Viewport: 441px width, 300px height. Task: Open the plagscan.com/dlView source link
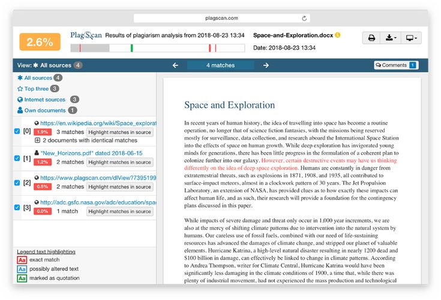98,178
